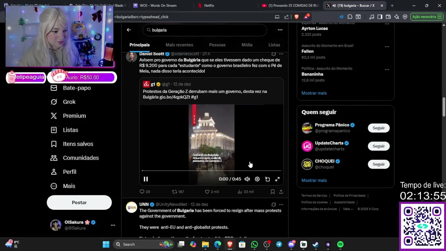
Task: Reply to Daniel Scott's post (29 comments)
Action: coord(145,192)
